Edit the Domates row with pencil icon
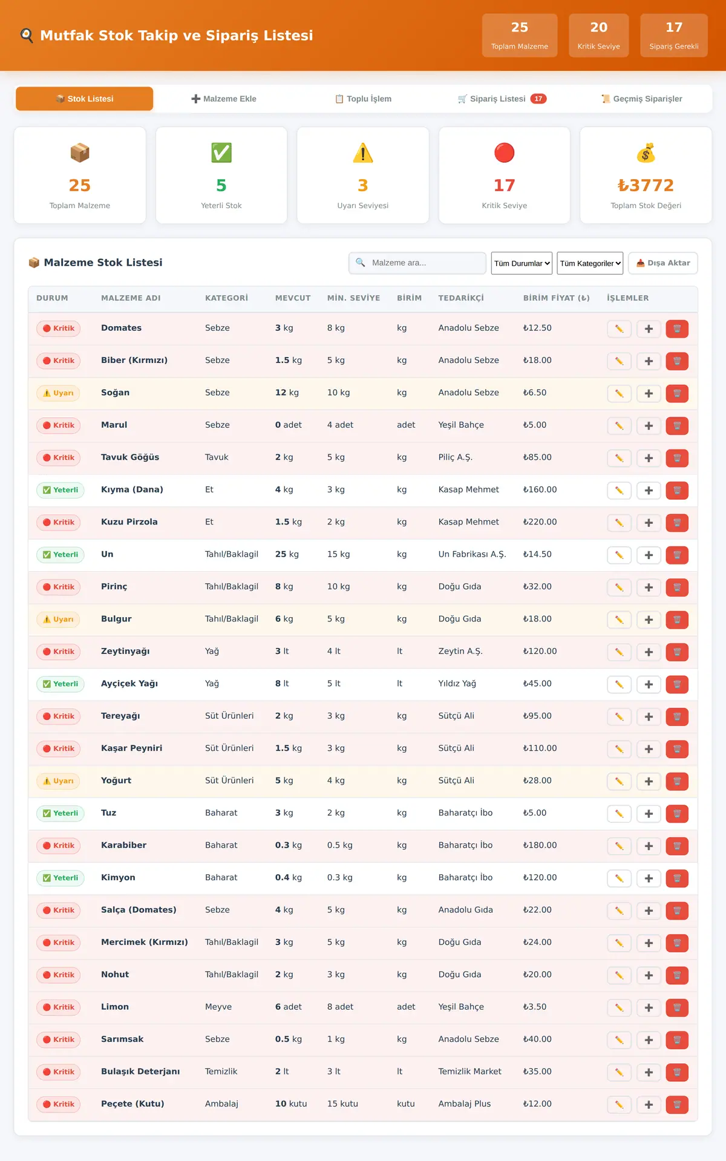Image resolution: width=726 pixels, height=1161 pixels. pos(619,329)
